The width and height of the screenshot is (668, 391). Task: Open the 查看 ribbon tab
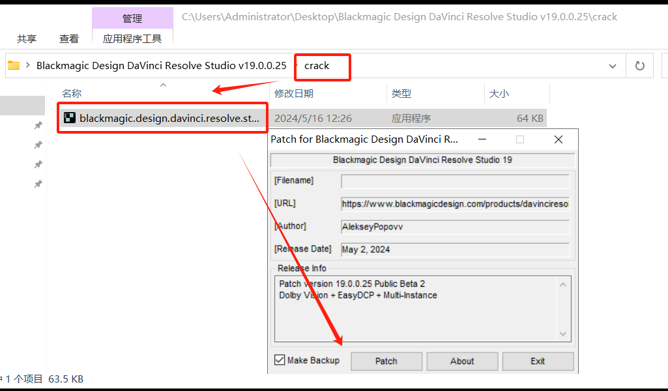click(x=69, y=38)
